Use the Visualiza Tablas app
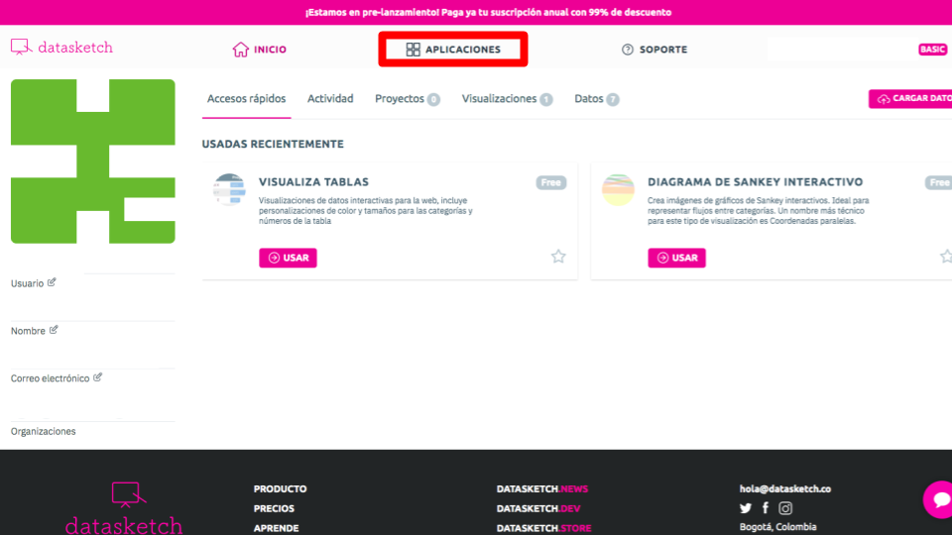 coord(288,258)
